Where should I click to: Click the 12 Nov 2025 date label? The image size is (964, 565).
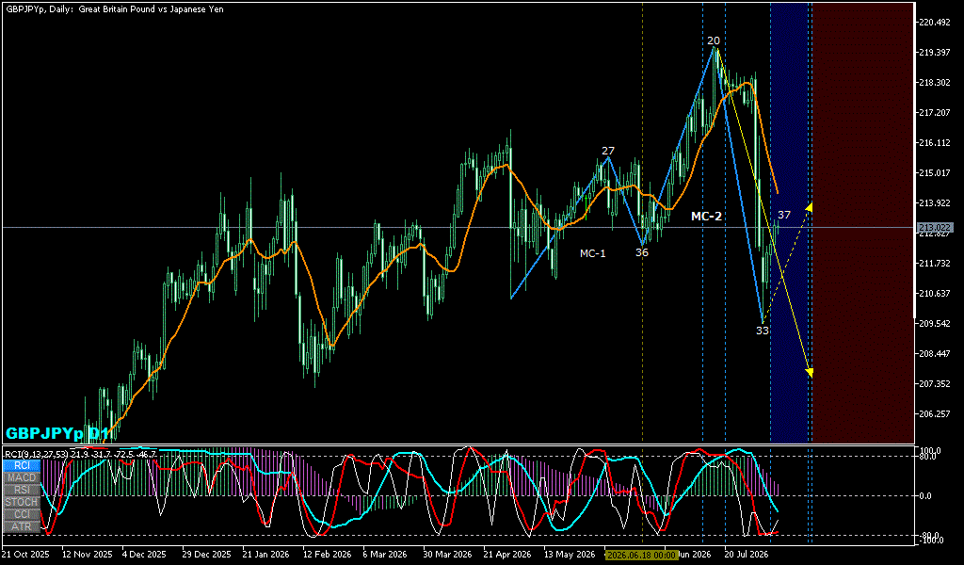point(86,555)
